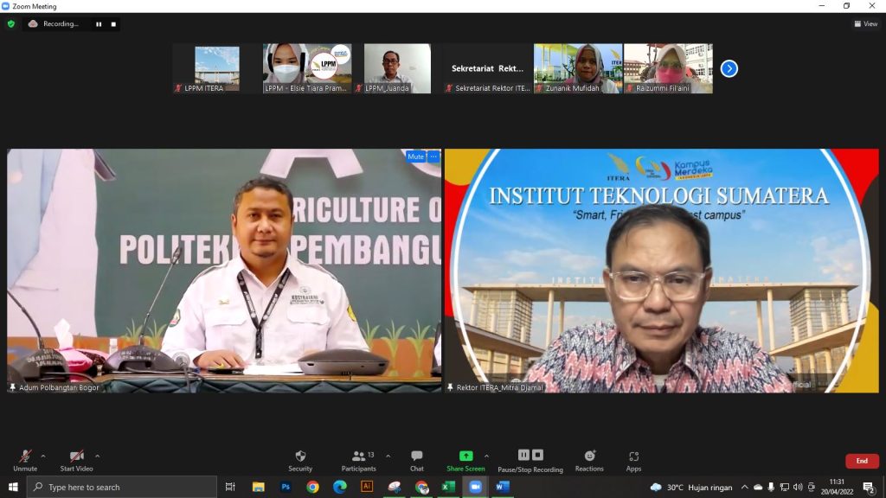The width and height of the screenshot is (886, 498).
Task: Open File Explorer from the taskbar
Action: tap(258, 487)
